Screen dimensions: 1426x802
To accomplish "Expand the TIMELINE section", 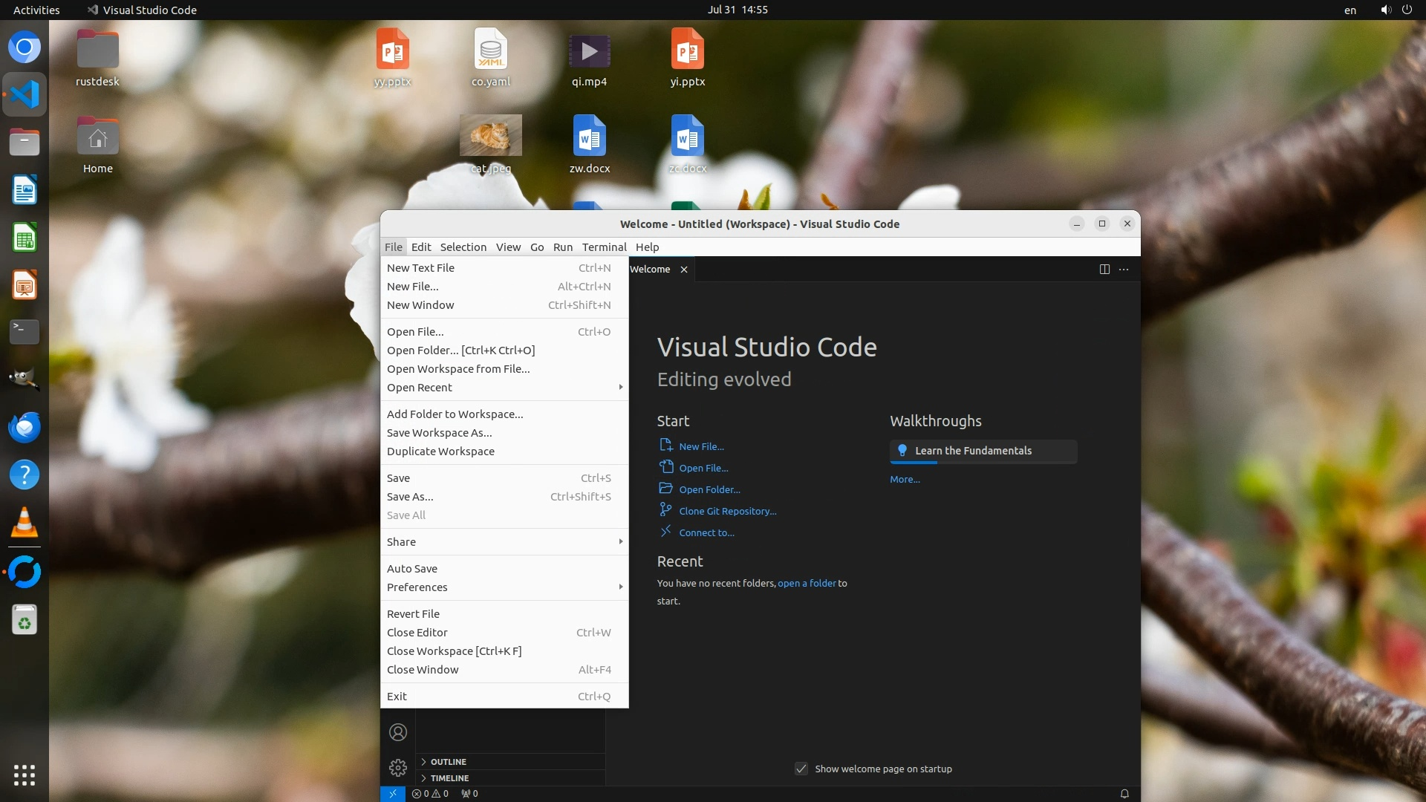I will (449, 777).
